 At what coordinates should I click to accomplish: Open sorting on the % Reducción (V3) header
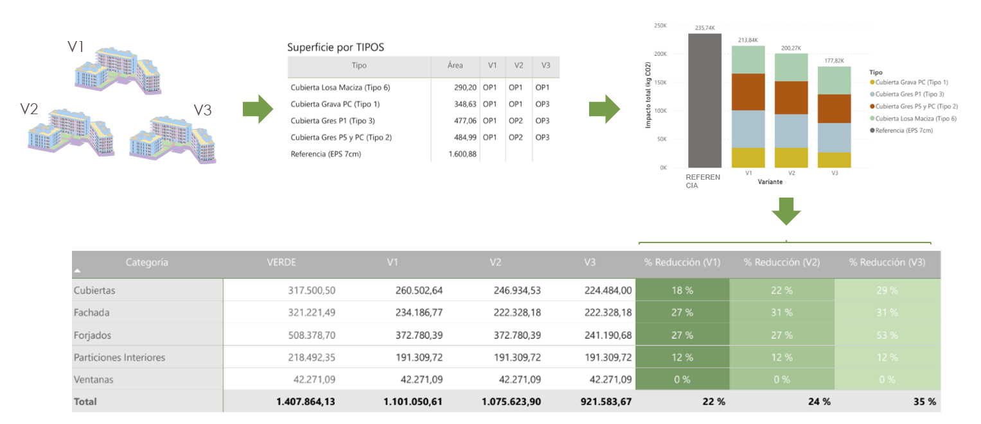click(x=886, y=262)
